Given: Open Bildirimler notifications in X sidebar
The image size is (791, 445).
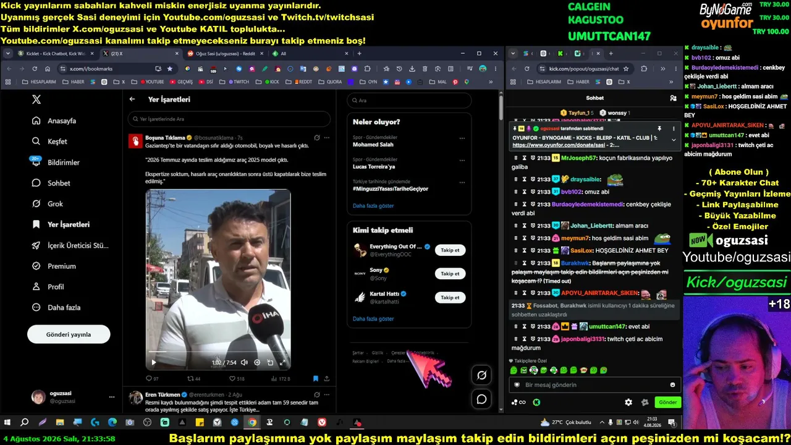Looking at the screenshot, I should tap(56, 162).
